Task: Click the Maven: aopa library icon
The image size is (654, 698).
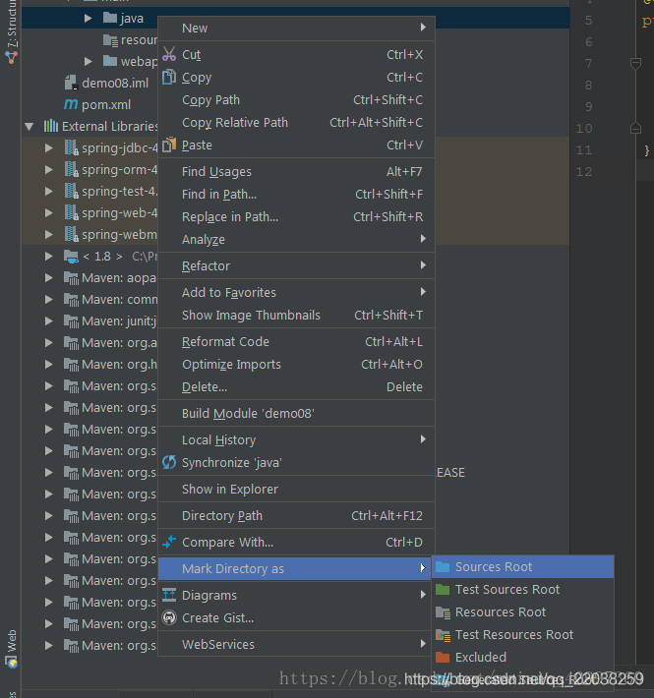Action: pyautogui.click(x=71, y=278)
